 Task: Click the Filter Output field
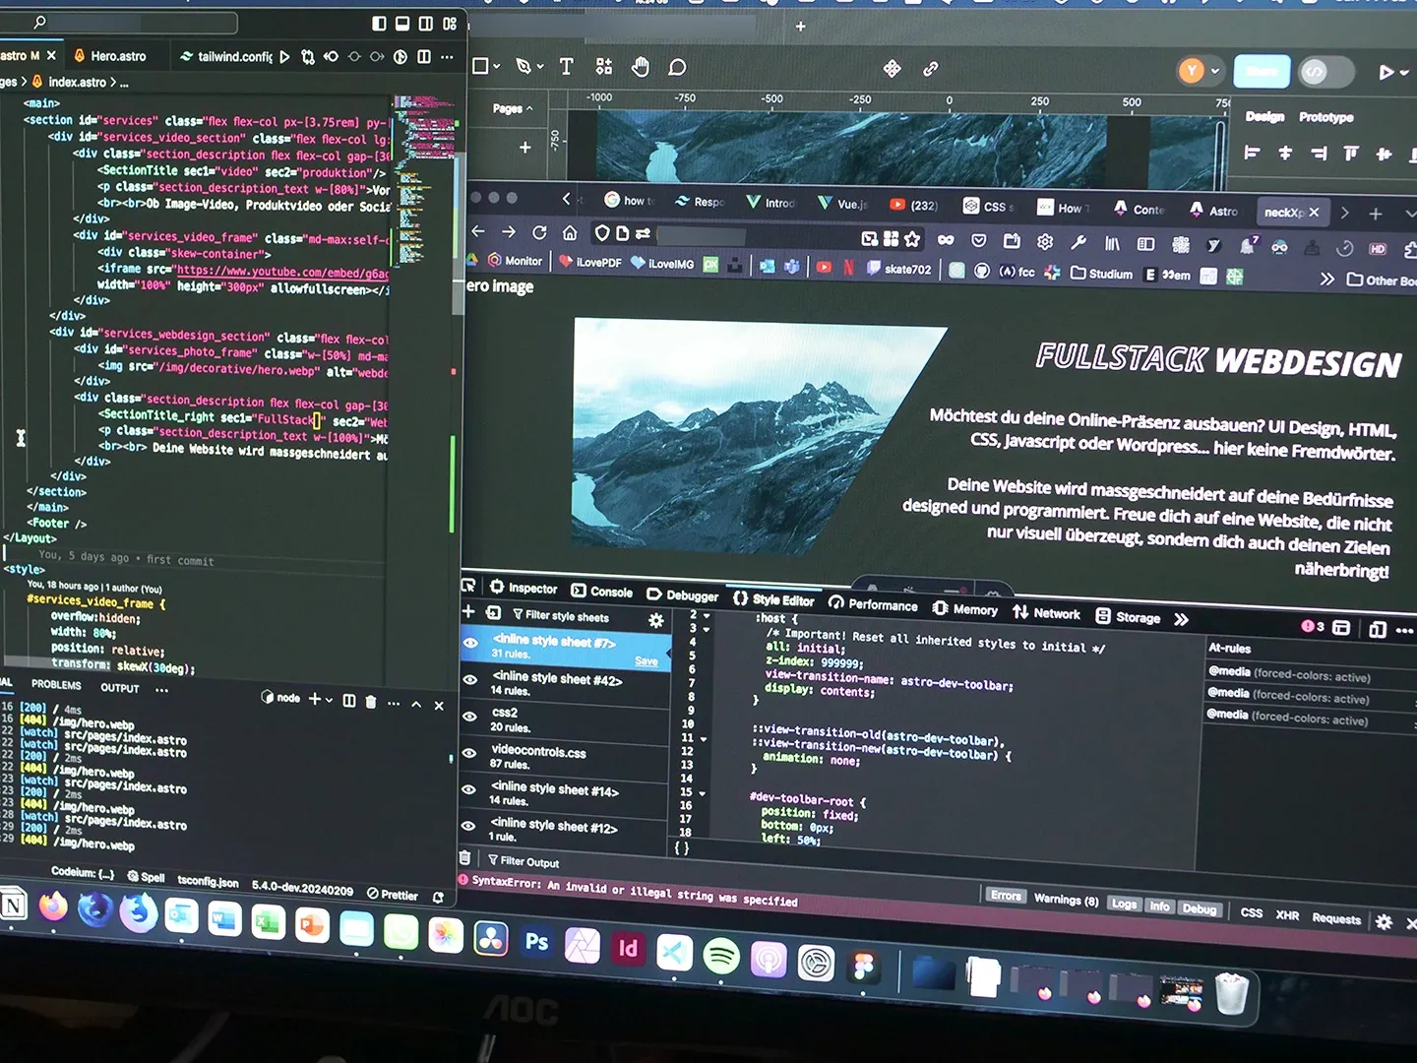(529, 862)
